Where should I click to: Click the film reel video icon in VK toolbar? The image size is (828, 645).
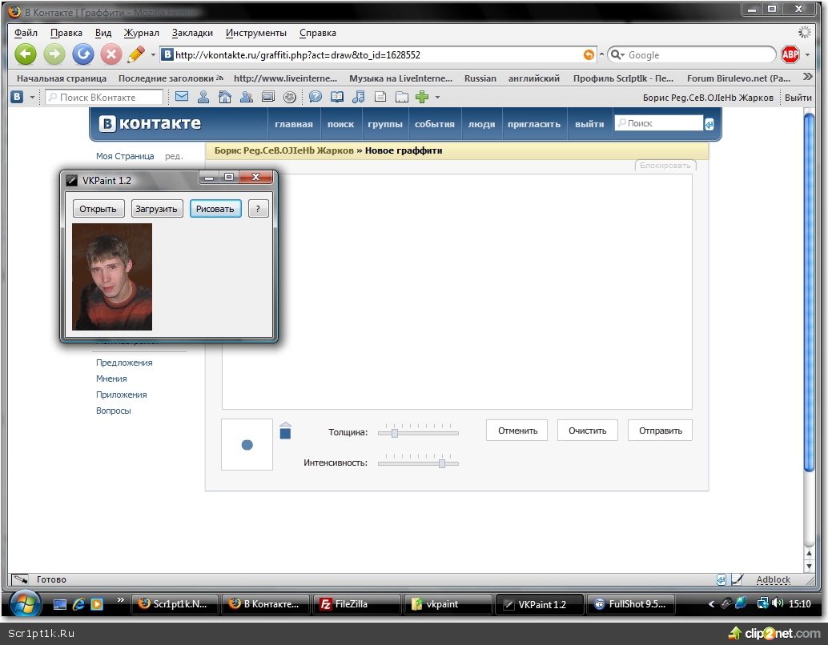289,97
